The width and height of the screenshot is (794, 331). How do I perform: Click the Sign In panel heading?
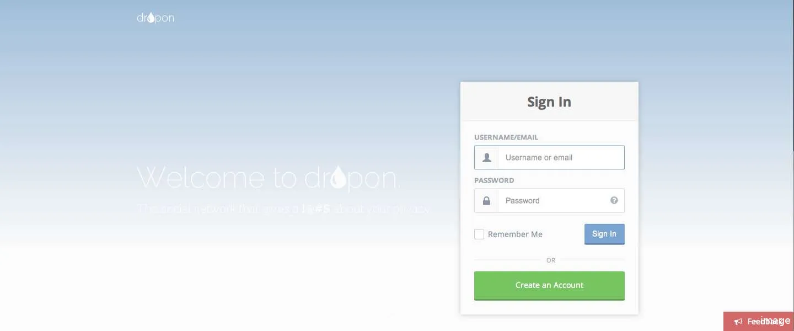pyautogui.click(x=549, y=102)
